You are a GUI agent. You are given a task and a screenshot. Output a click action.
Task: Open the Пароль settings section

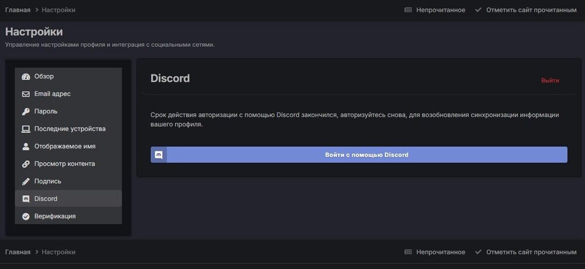(x=46, y=112)
